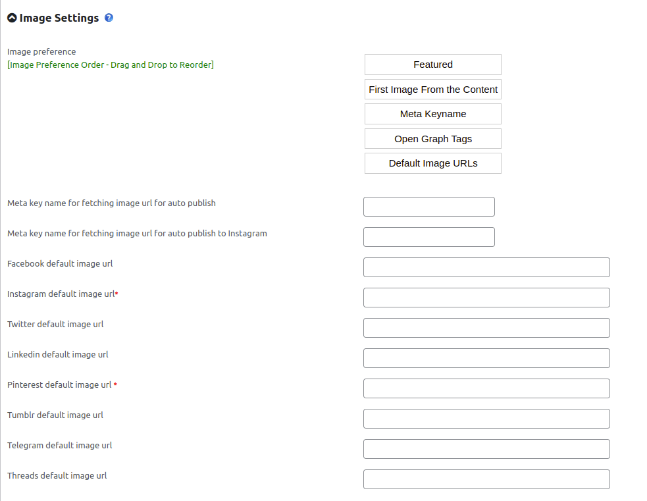Click the Instagram default image url field

pyautogui.click(x=486, y=297)
